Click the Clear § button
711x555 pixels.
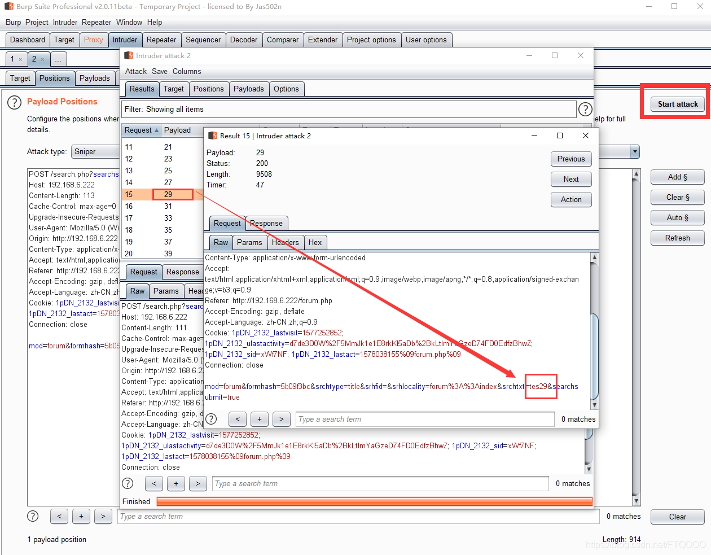point(678,198)
